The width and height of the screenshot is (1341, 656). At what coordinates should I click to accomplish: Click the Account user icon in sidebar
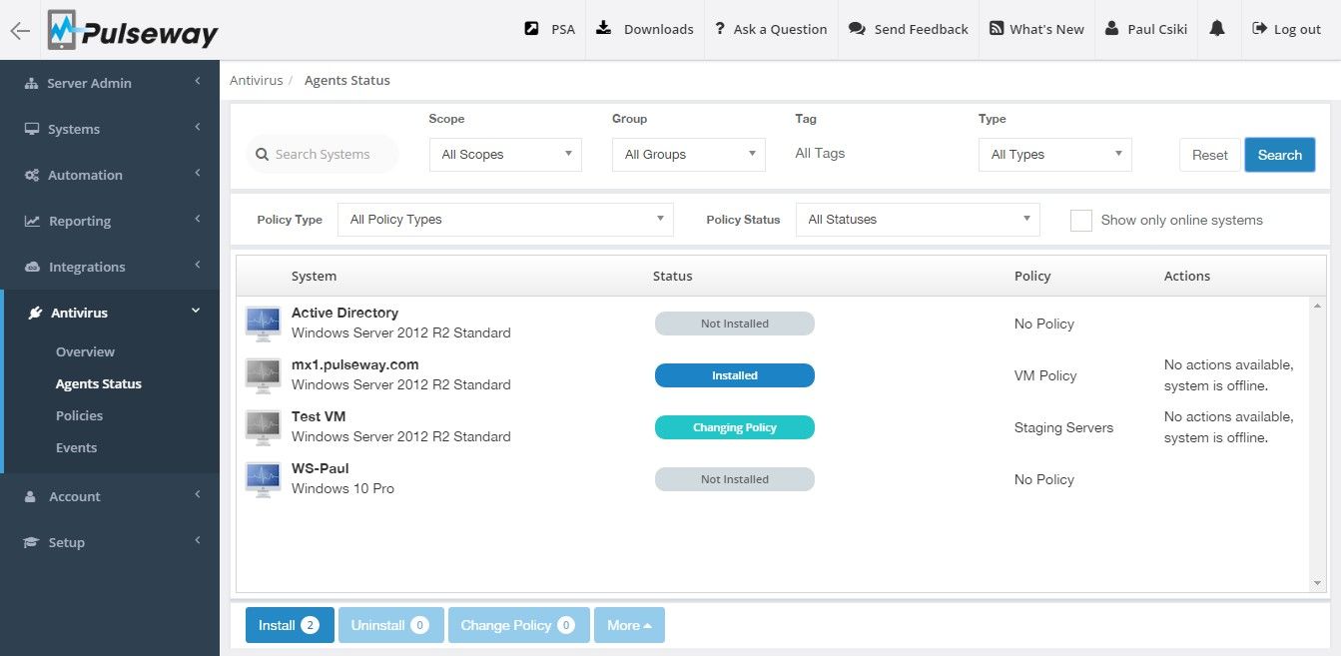[31, 497]
